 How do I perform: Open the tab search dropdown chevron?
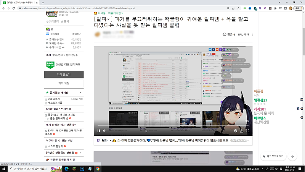point(279,2)
